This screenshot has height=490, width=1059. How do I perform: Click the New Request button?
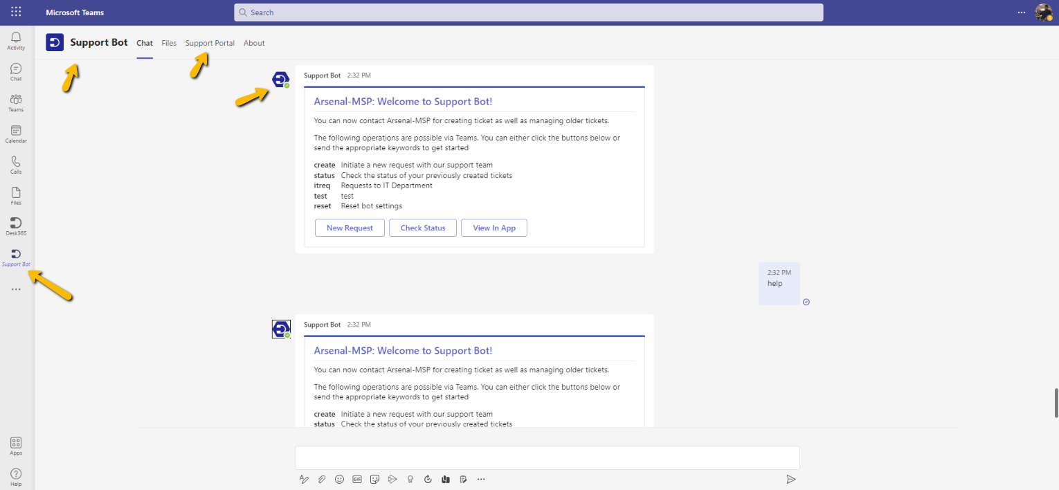click(350, 228)
